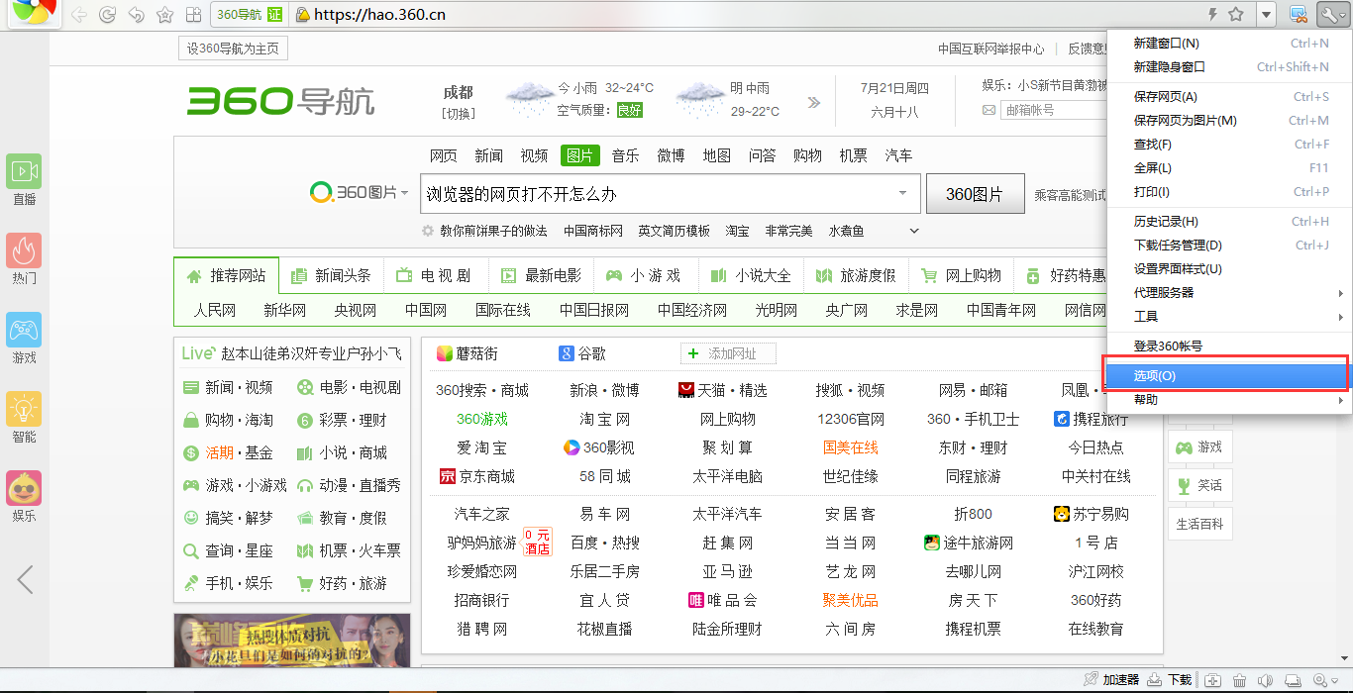
Task: Expand the 代理服务器 submenu
Action: point(1341,293)
